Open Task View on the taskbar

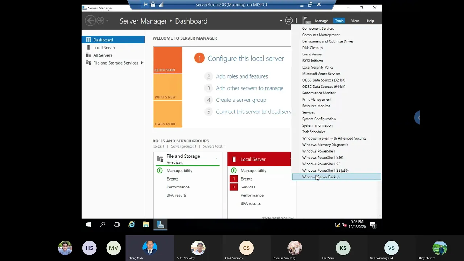tap(117, 225)
